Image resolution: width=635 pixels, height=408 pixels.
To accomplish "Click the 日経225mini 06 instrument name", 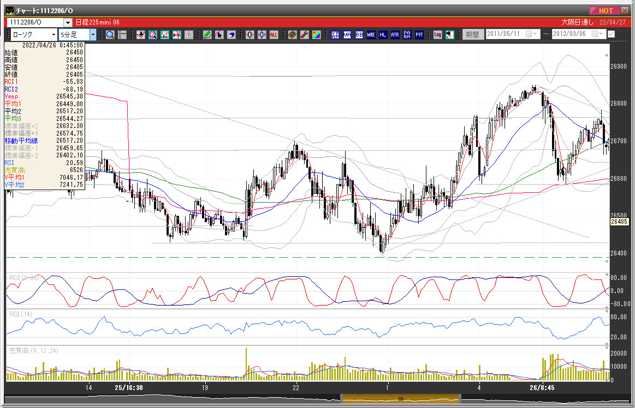I will point(97,23).
